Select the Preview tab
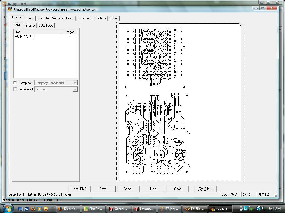This screenshot has height=213, width=285. point(17,18)
